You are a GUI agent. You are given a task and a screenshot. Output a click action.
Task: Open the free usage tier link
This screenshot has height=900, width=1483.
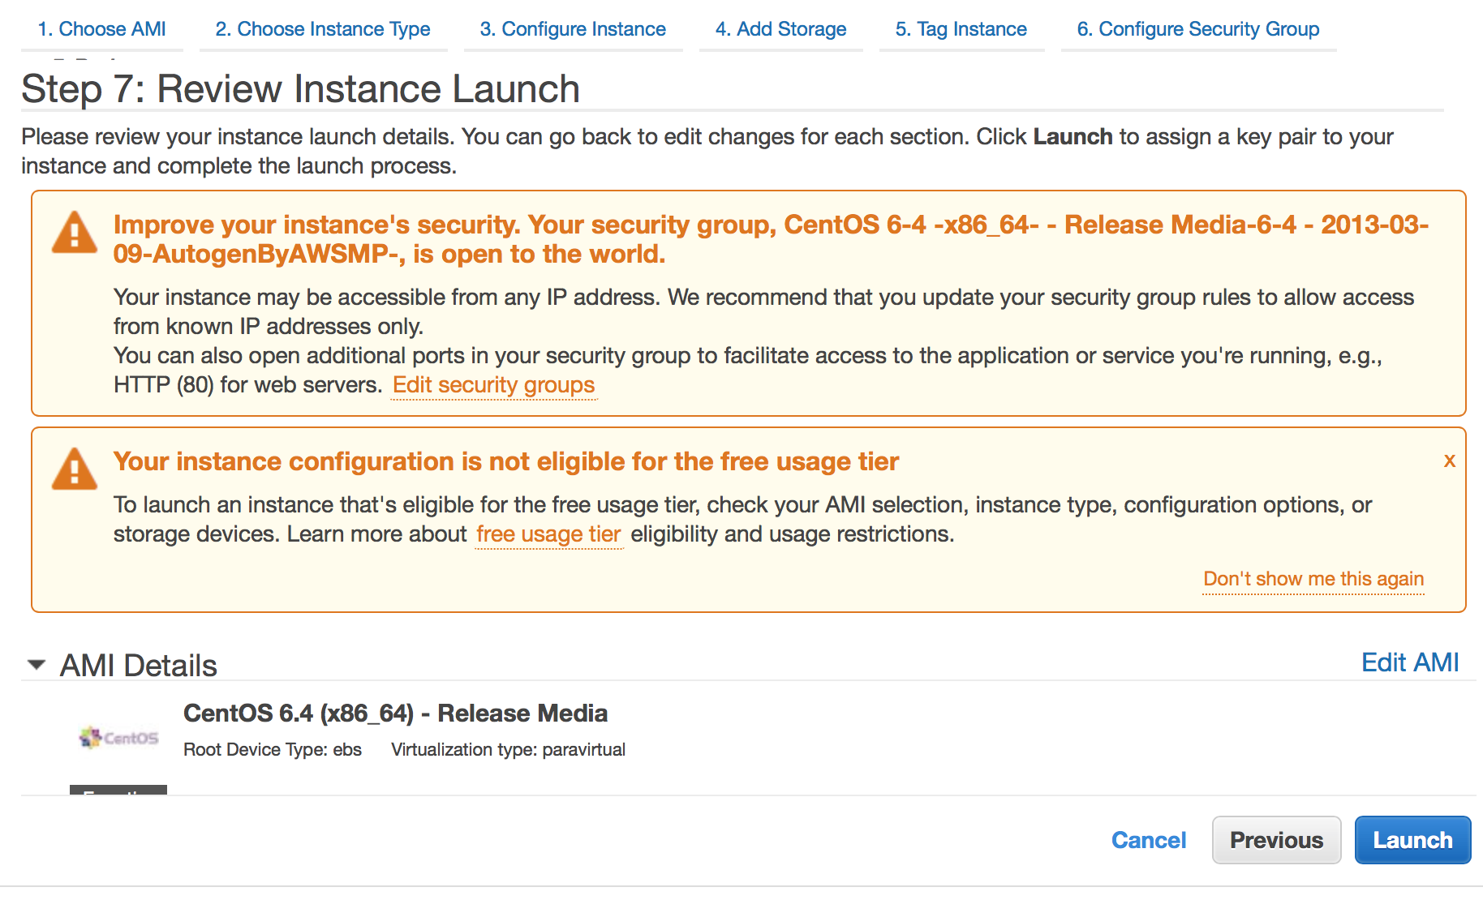548,534
